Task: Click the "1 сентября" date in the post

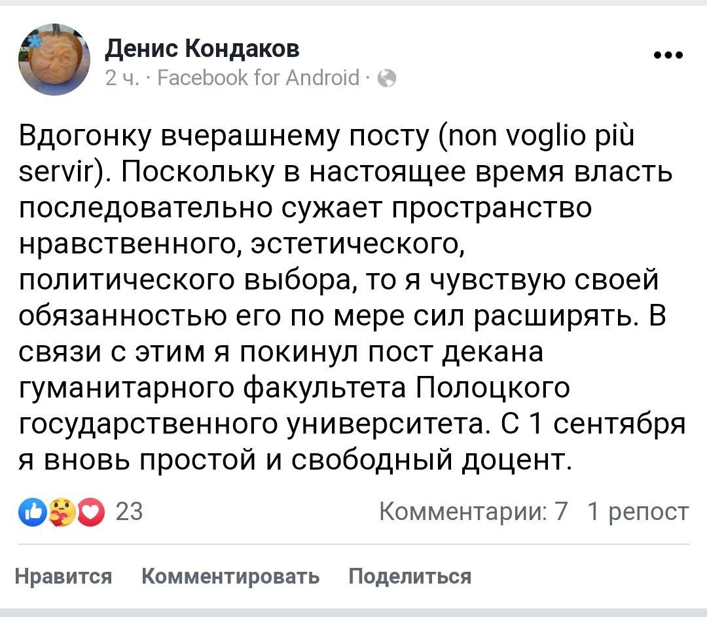Action: coord(607,424)
